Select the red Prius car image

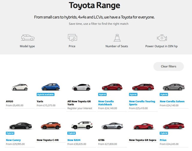173,125
